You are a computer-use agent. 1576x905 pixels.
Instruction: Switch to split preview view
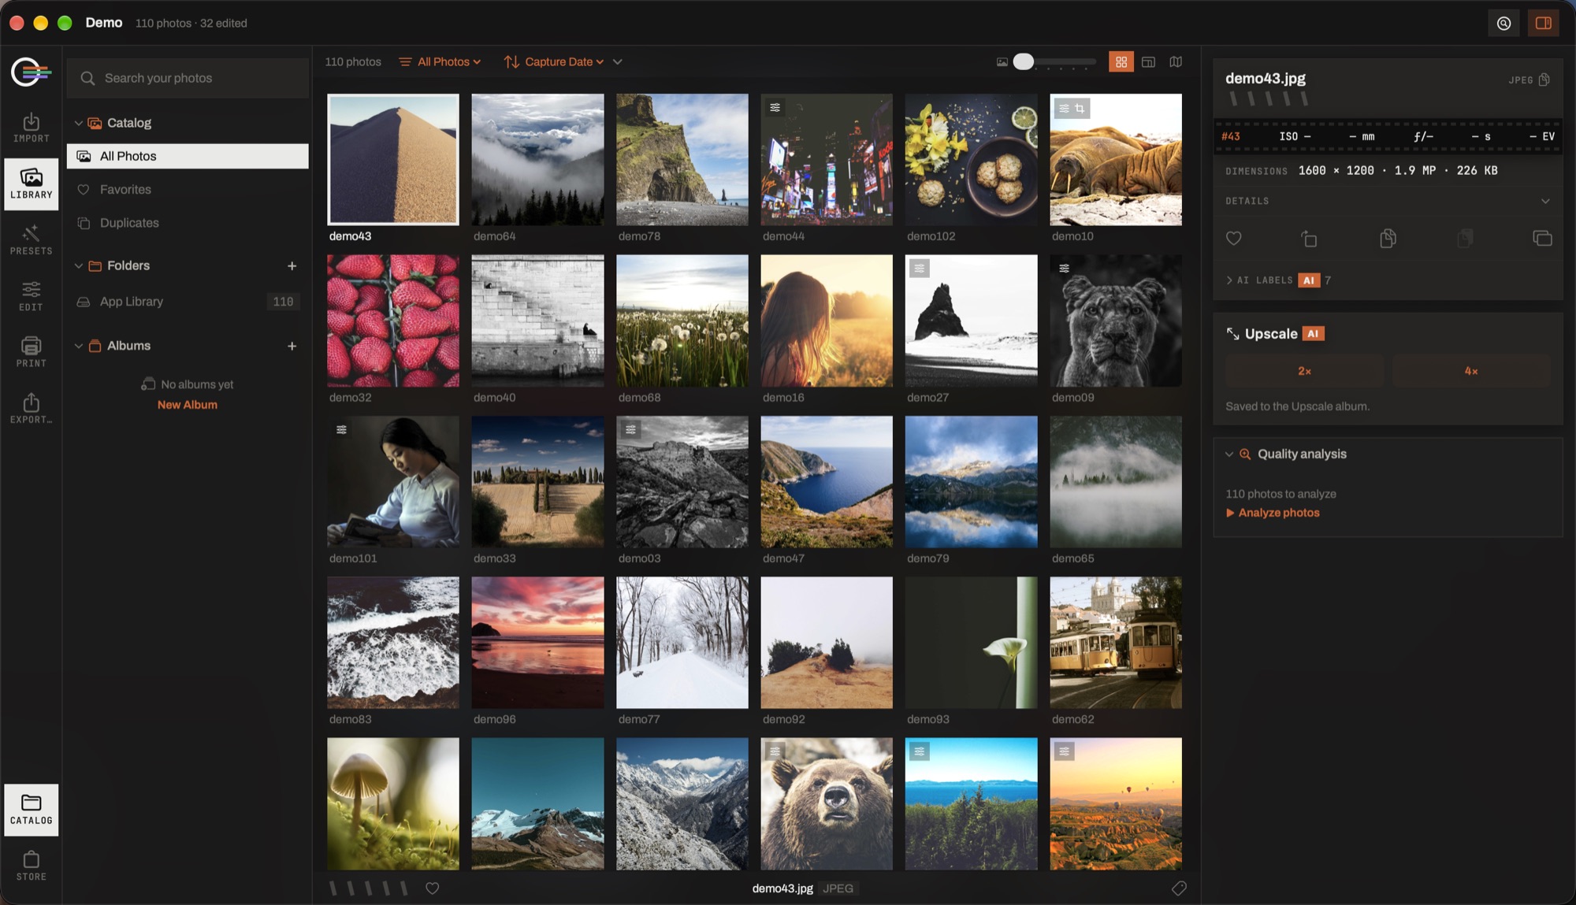tap(1148, 61)
